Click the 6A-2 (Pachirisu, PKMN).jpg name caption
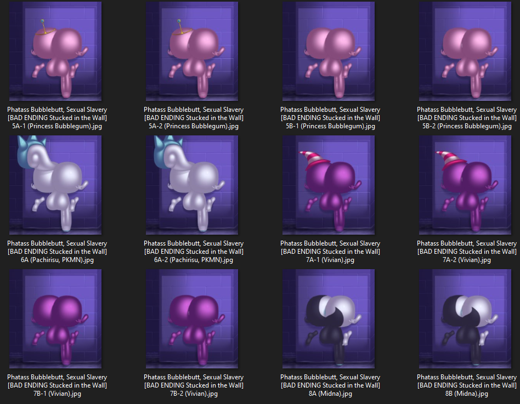This screenshot has height=404, width=520. (x=194, y=252)
